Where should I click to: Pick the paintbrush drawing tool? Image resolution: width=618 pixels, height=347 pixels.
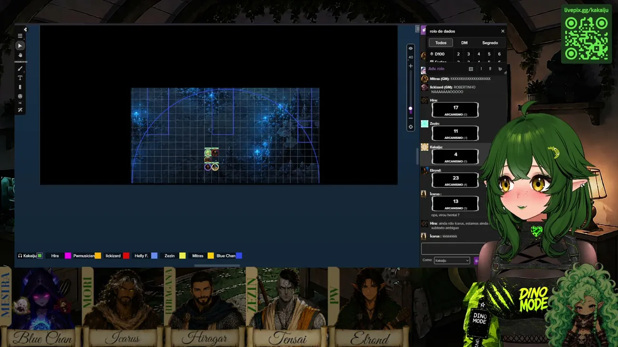pyautogui.click(x=20, y=69)
